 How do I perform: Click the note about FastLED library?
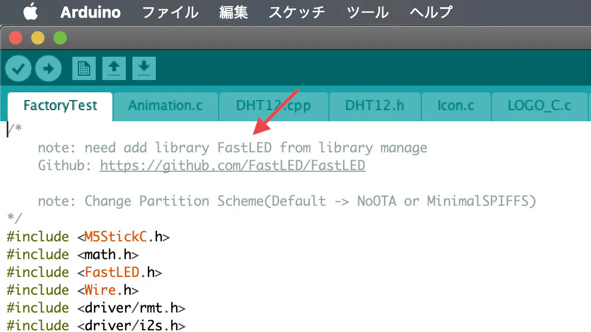tap(233, 148)
